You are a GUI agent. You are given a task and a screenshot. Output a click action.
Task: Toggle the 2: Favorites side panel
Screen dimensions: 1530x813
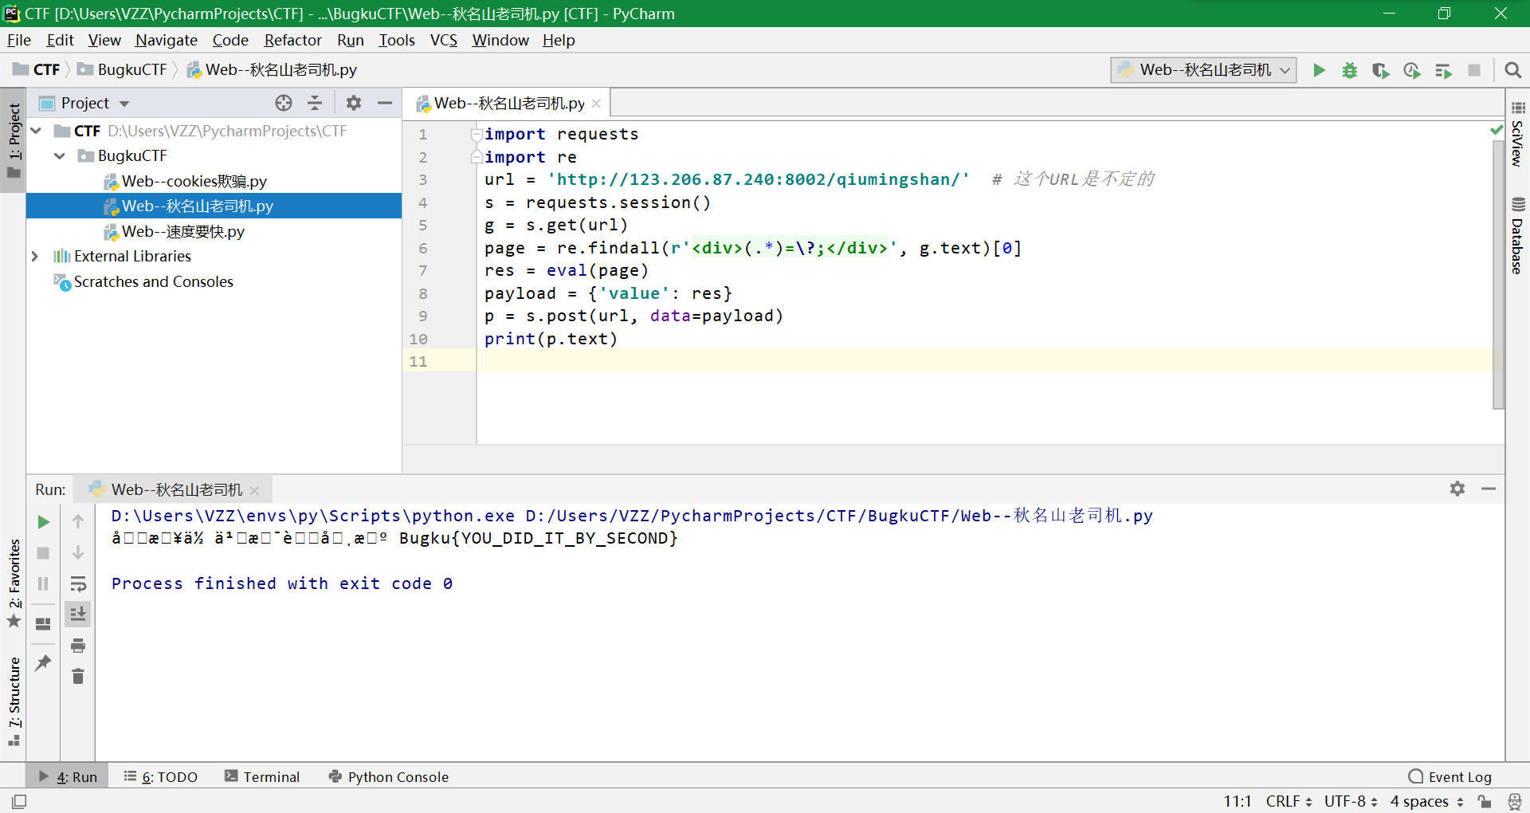tap(14, 583)
